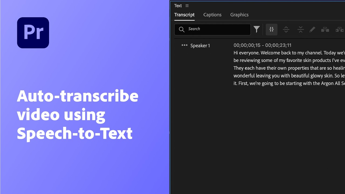The height and width of the screenshot is (194, 345).
Task: Click timecode 00;00;00;15 - 00;00;23;11
Action: [263, 45]
